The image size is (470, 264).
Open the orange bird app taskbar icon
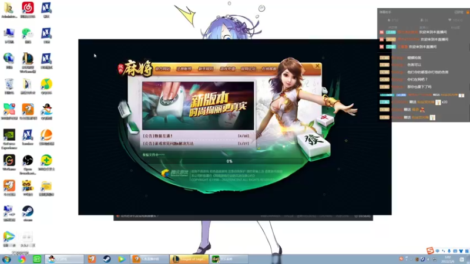[x=92, y=259]
